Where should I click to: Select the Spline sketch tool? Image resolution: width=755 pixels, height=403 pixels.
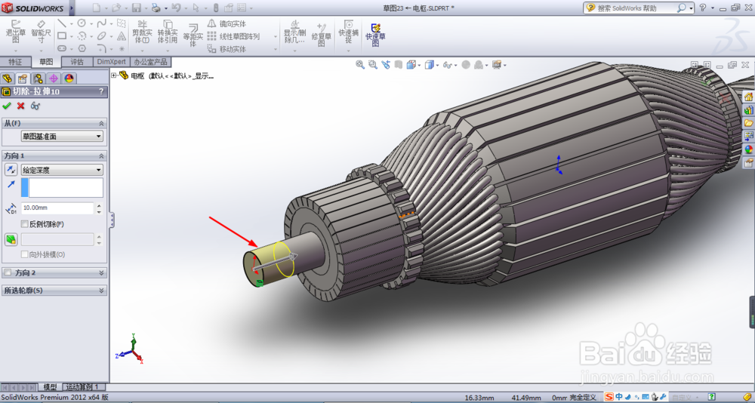click(102, 23)
